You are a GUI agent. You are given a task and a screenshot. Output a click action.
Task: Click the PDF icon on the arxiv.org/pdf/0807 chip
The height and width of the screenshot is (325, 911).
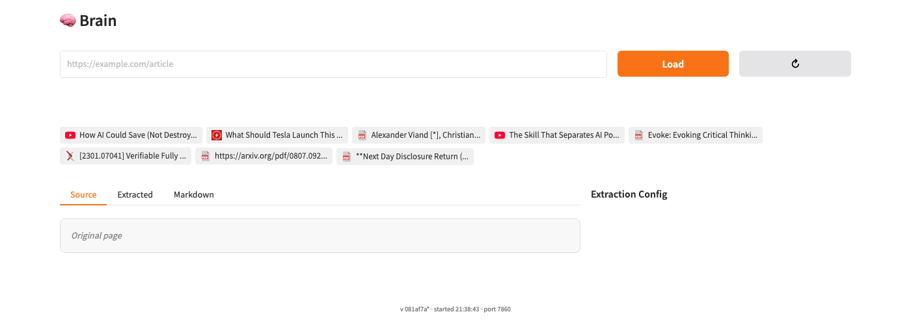point(206,156)
